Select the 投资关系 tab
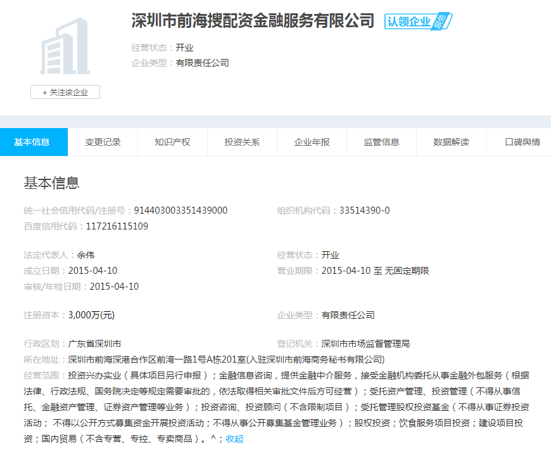The width and height of the screenshot is (551, 459). click(242, 142)
